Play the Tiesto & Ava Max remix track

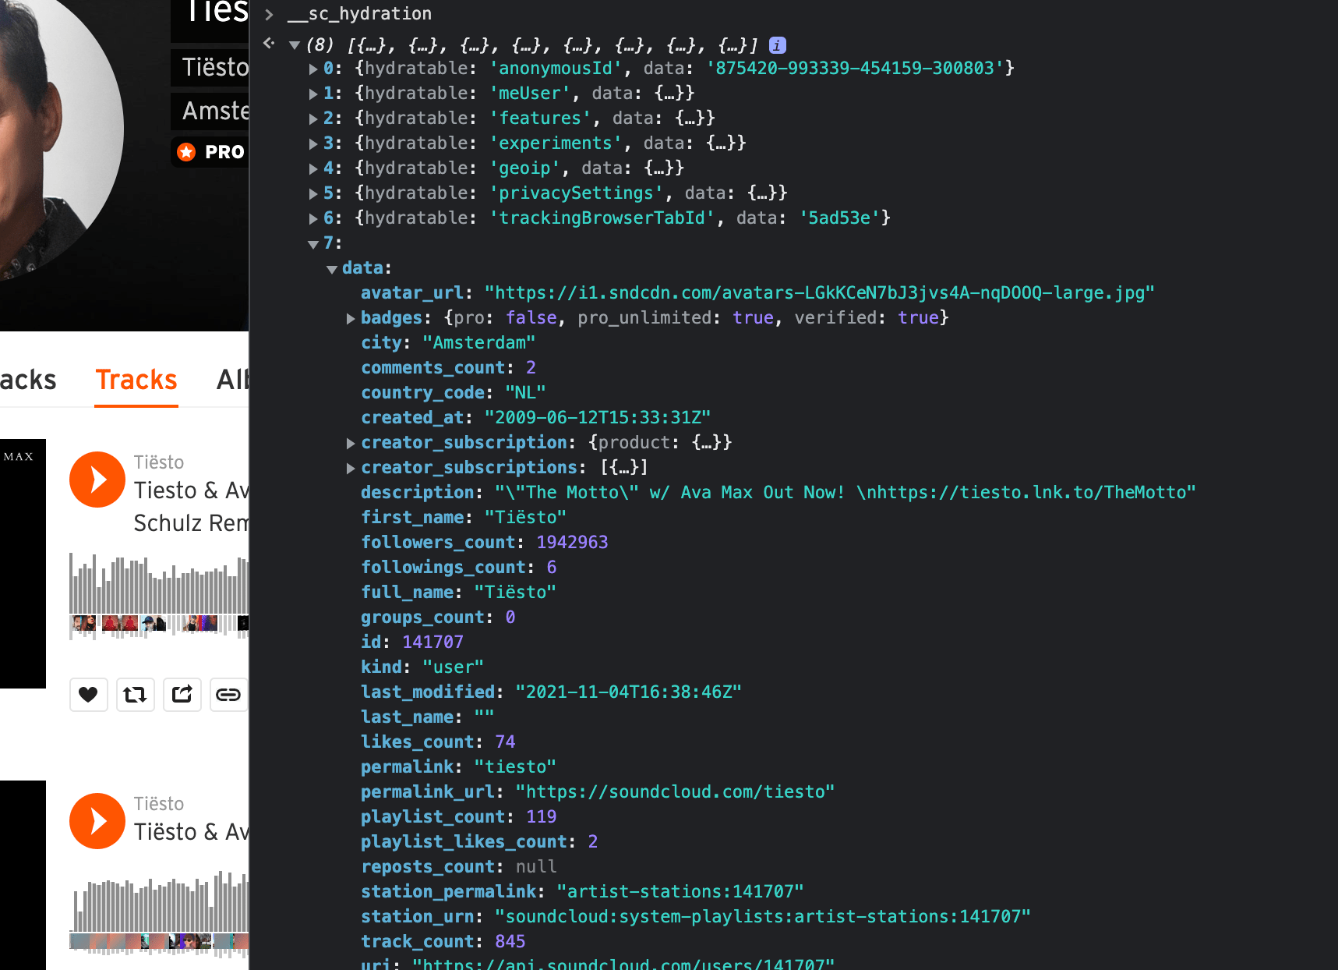pyautogui.click(x=97, y=479)
